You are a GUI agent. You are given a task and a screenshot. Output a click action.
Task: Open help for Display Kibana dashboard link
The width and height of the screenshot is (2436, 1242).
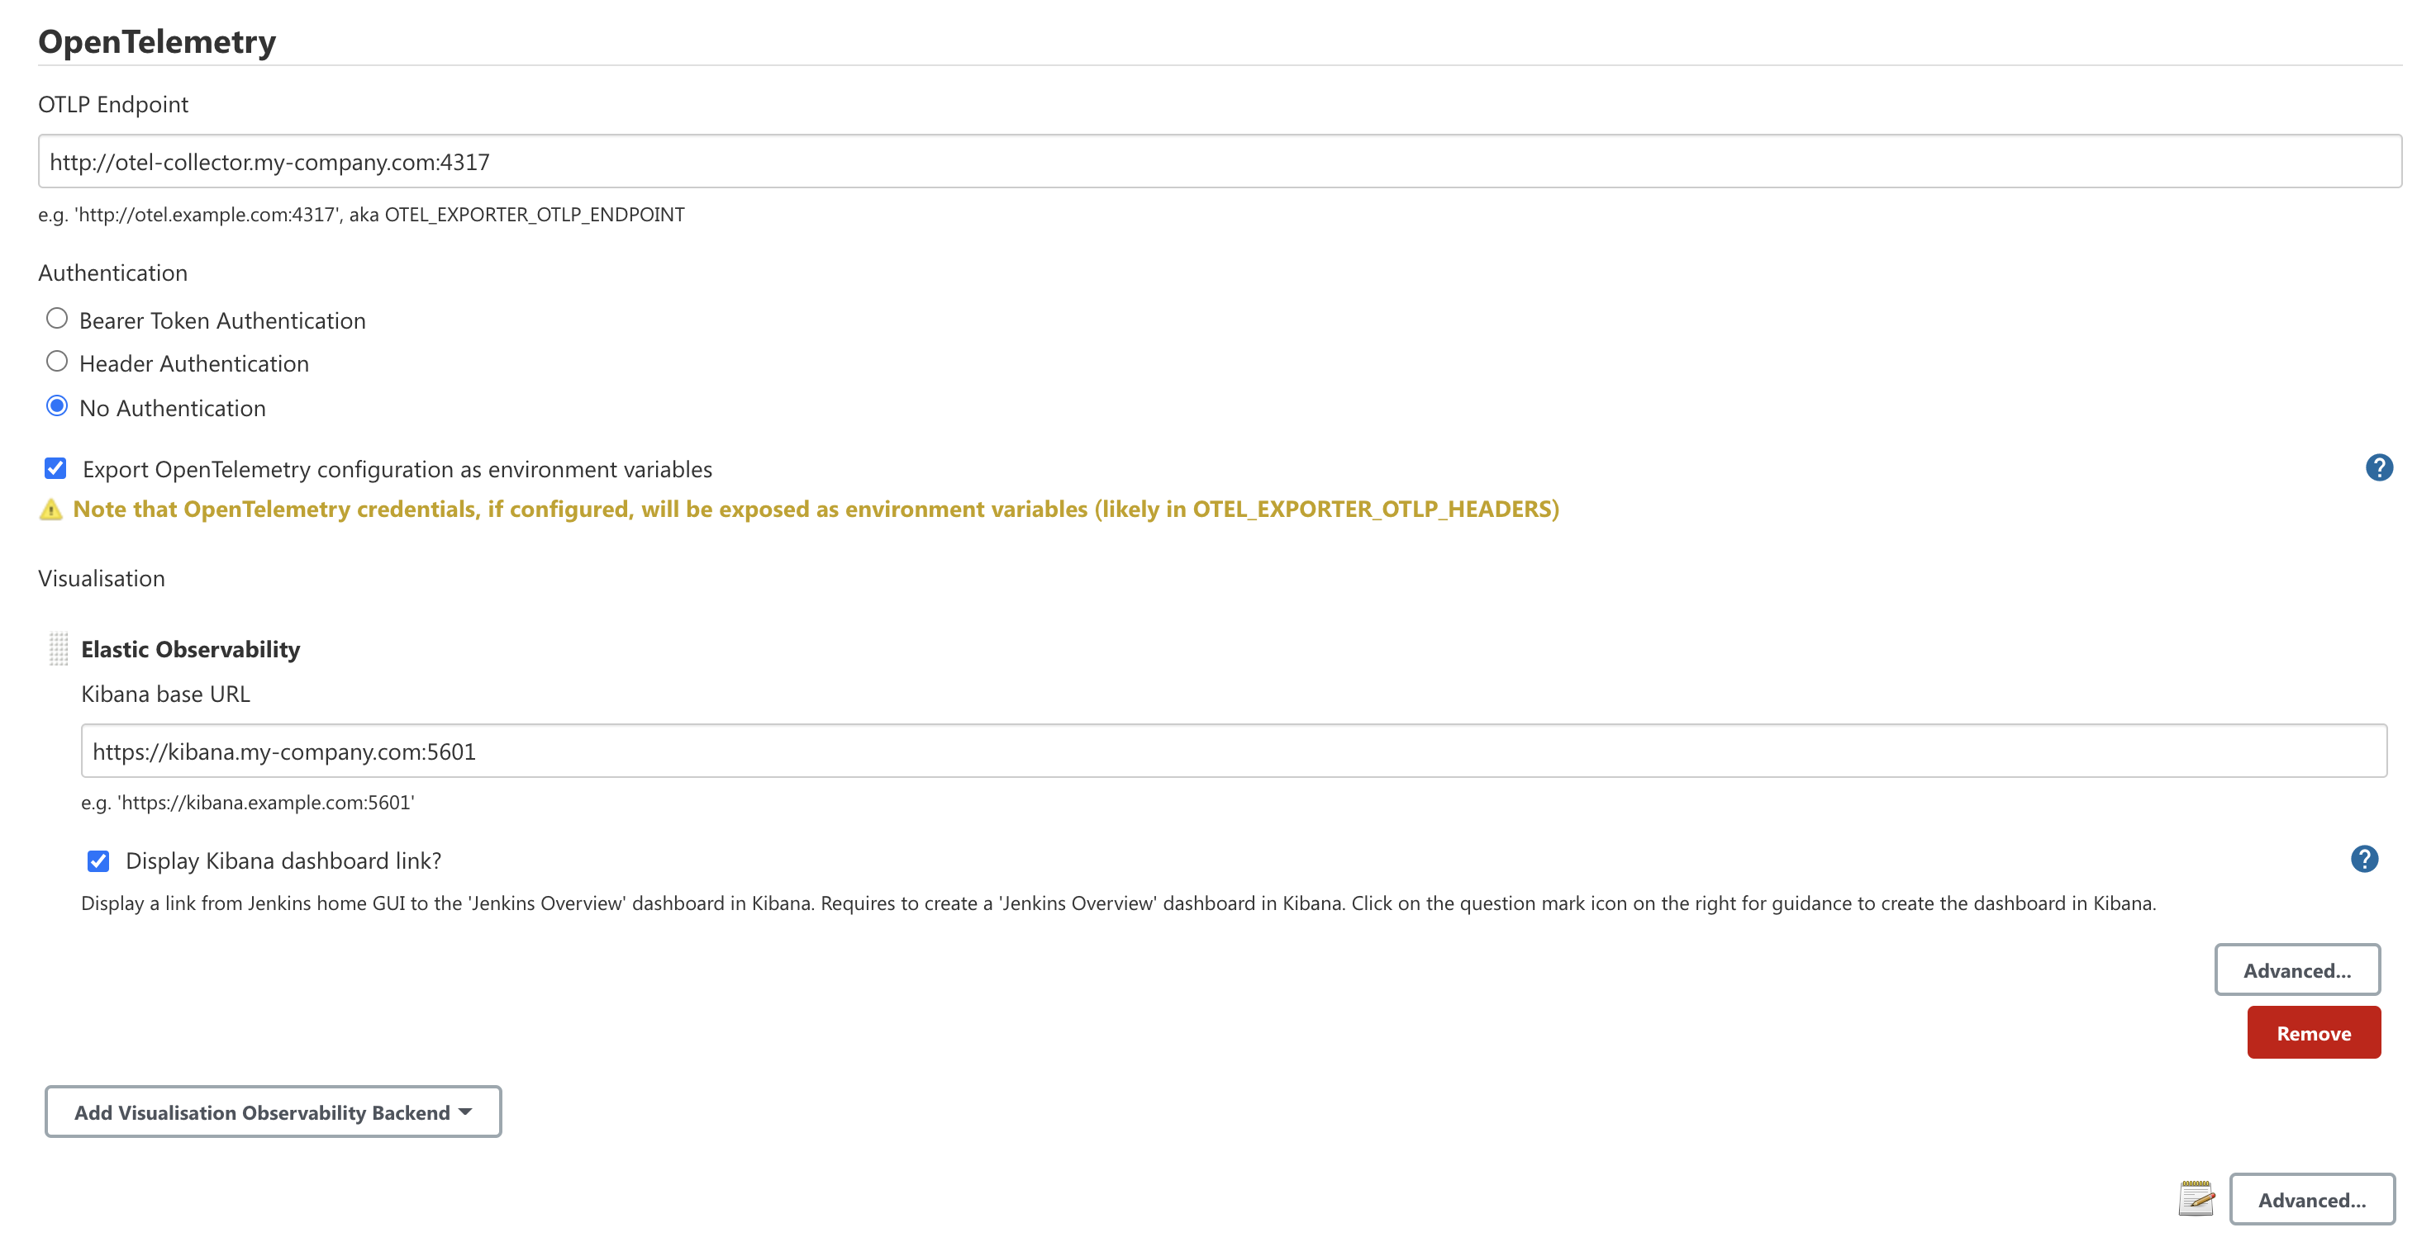point(2364,859)
